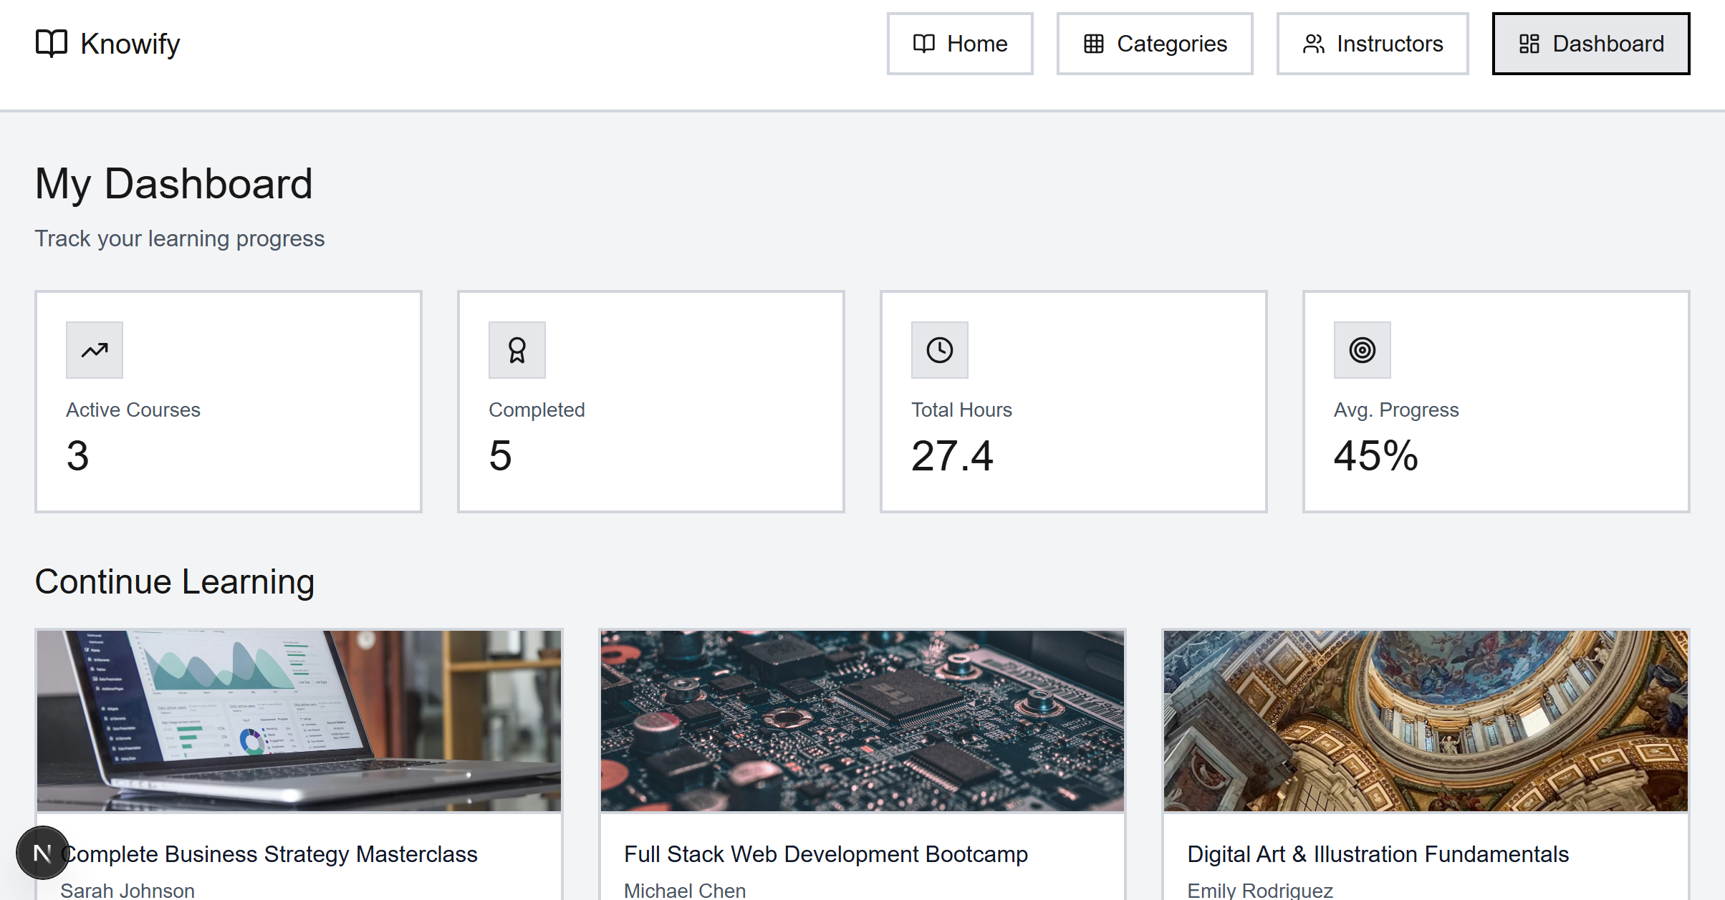Open the Categories navigation item
The width and height of the screenshot is (1725, 900).
(1154, 44)
